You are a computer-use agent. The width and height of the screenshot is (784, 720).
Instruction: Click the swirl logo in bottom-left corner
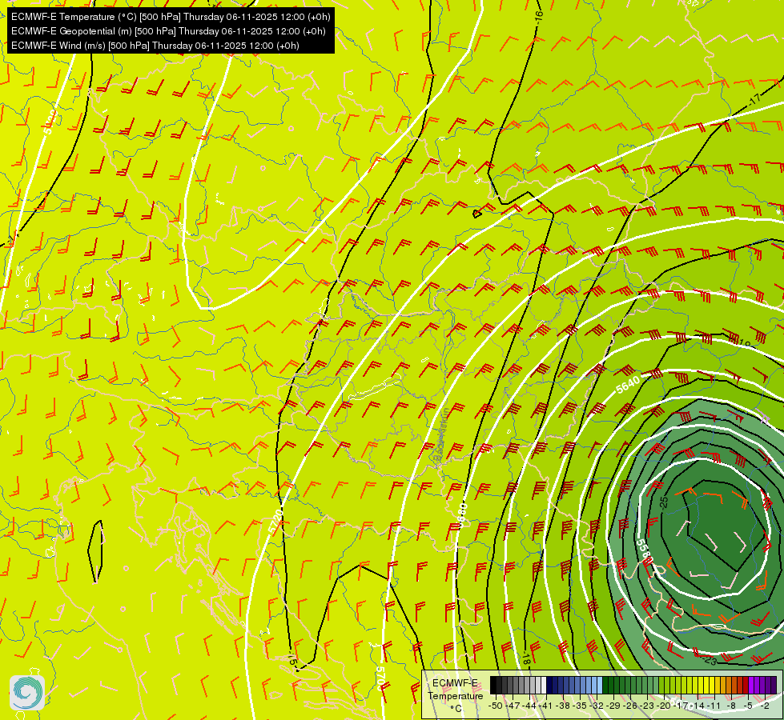(x=27, y=693)
